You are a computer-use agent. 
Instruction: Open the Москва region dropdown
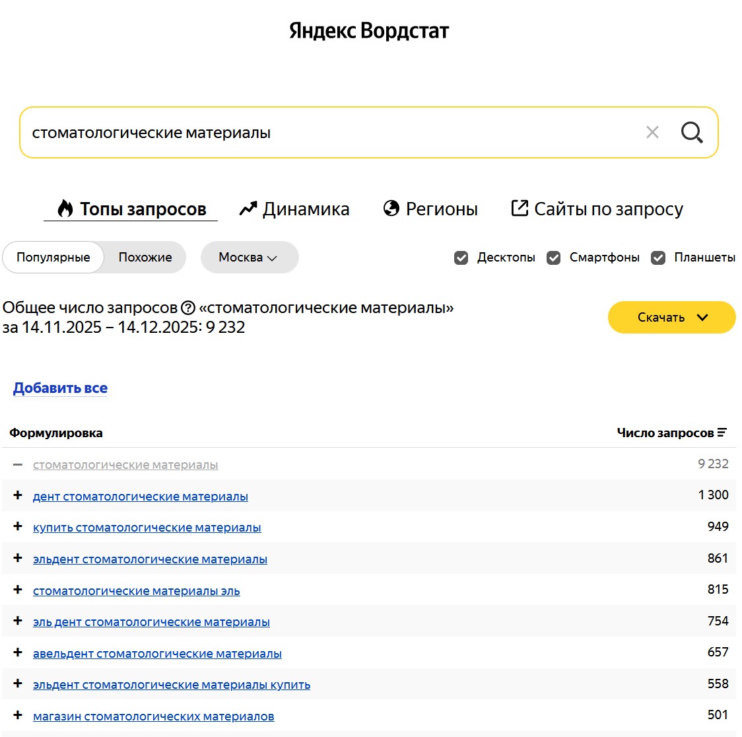[249, 258]
